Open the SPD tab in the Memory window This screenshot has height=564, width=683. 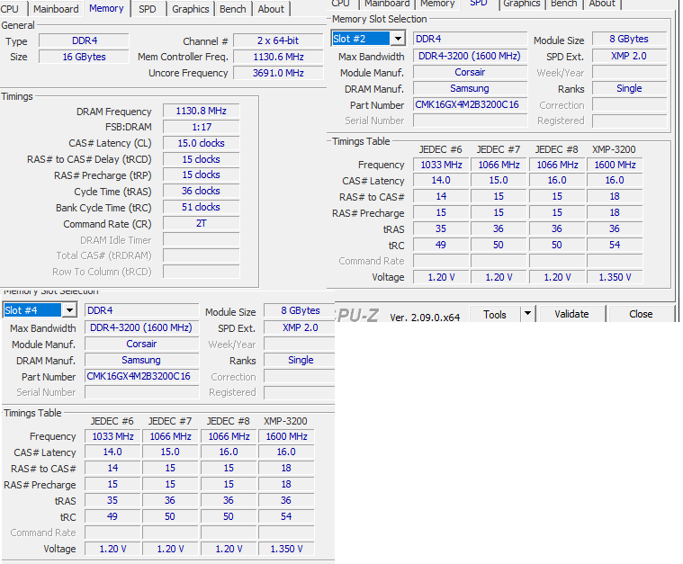[x=148, y=9]
